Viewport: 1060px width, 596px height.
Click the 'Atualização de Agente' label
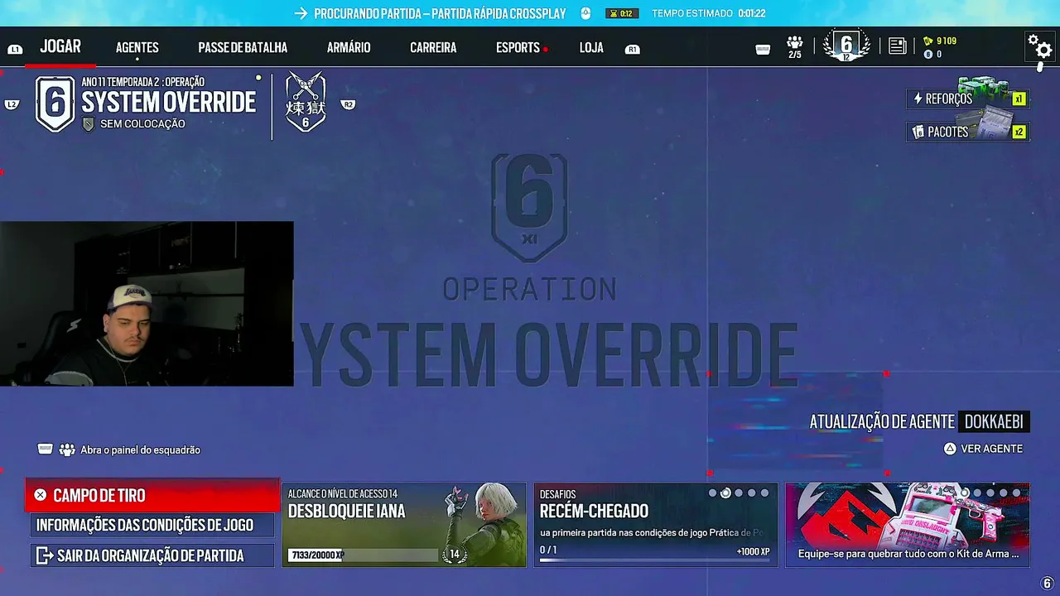click(882, 422)
